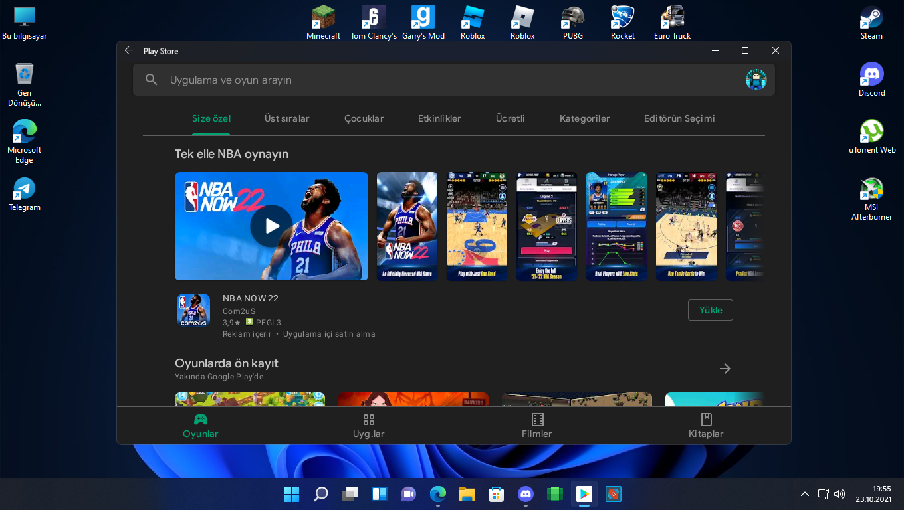
Task: Open the Kategoriler tab
Action: pyautogui.click(x=585, y=118)
